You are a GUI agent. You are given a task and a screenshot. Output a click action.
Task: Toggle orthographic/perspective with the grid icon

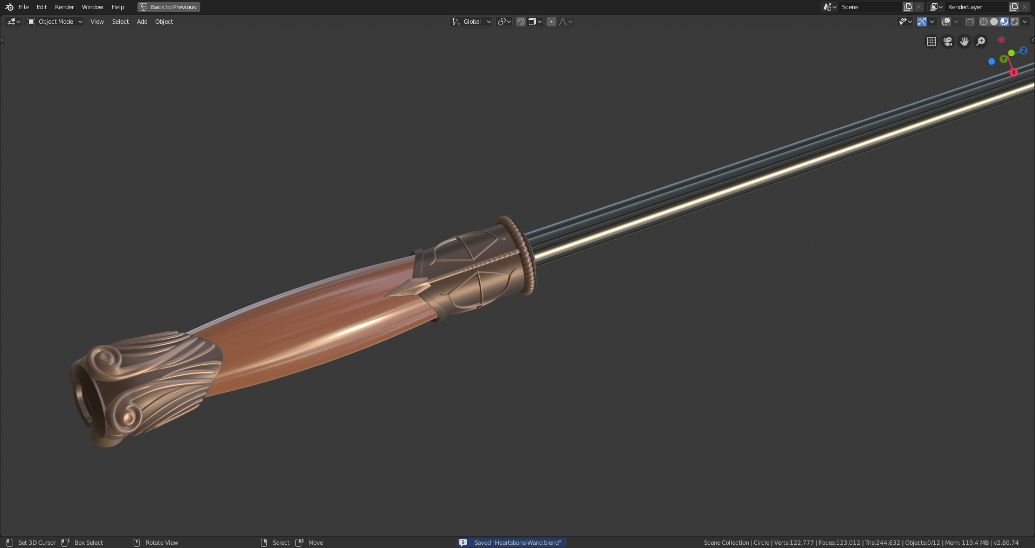tap(931, 41)
